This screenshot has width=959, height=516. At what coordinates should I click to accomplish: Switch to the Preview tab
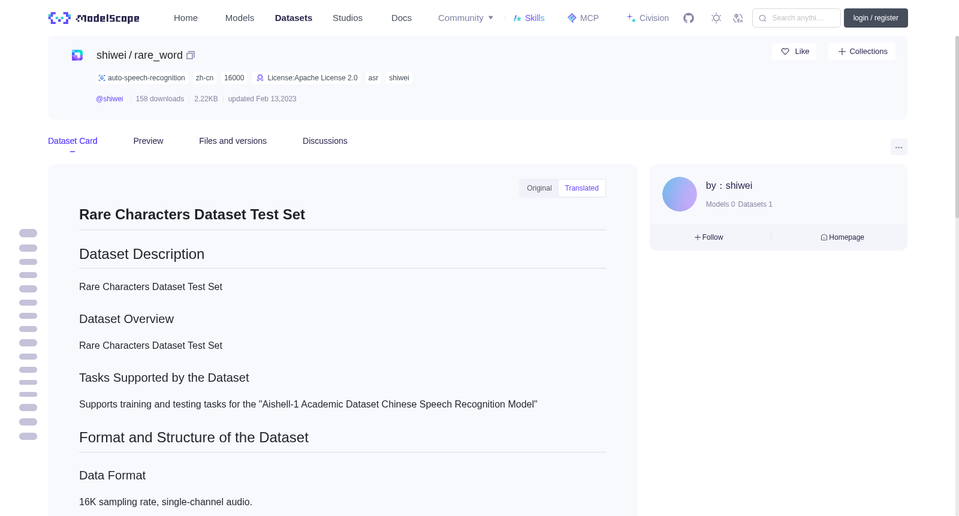148,141
